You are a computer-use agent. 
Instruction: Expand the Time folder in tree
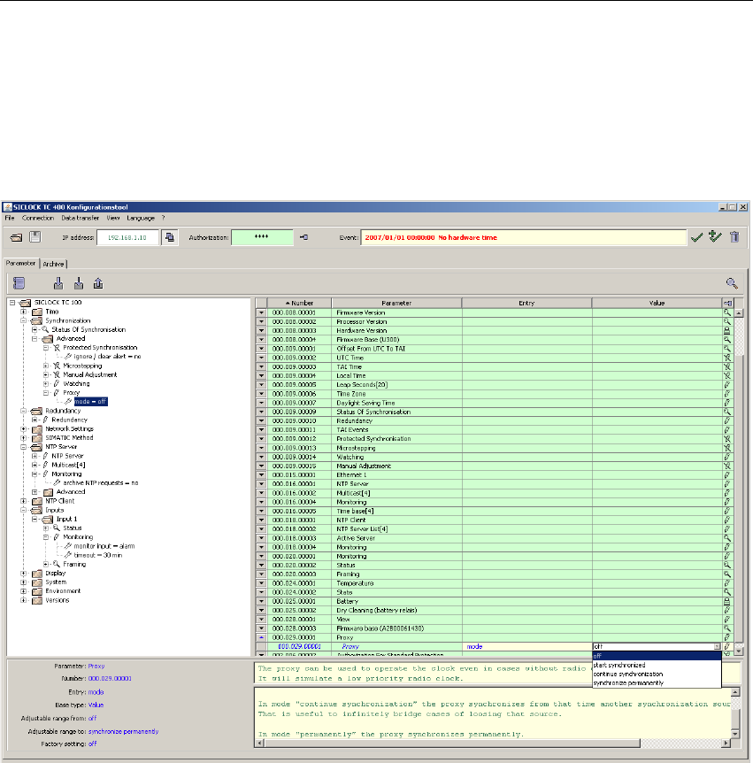tap(23, 312)
